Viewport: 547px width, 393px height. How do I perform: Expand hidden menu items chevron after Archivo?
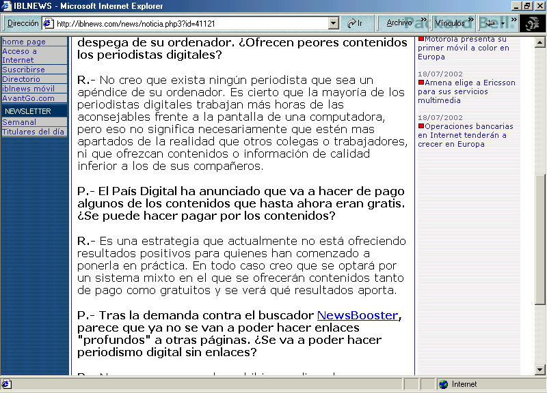423,20
